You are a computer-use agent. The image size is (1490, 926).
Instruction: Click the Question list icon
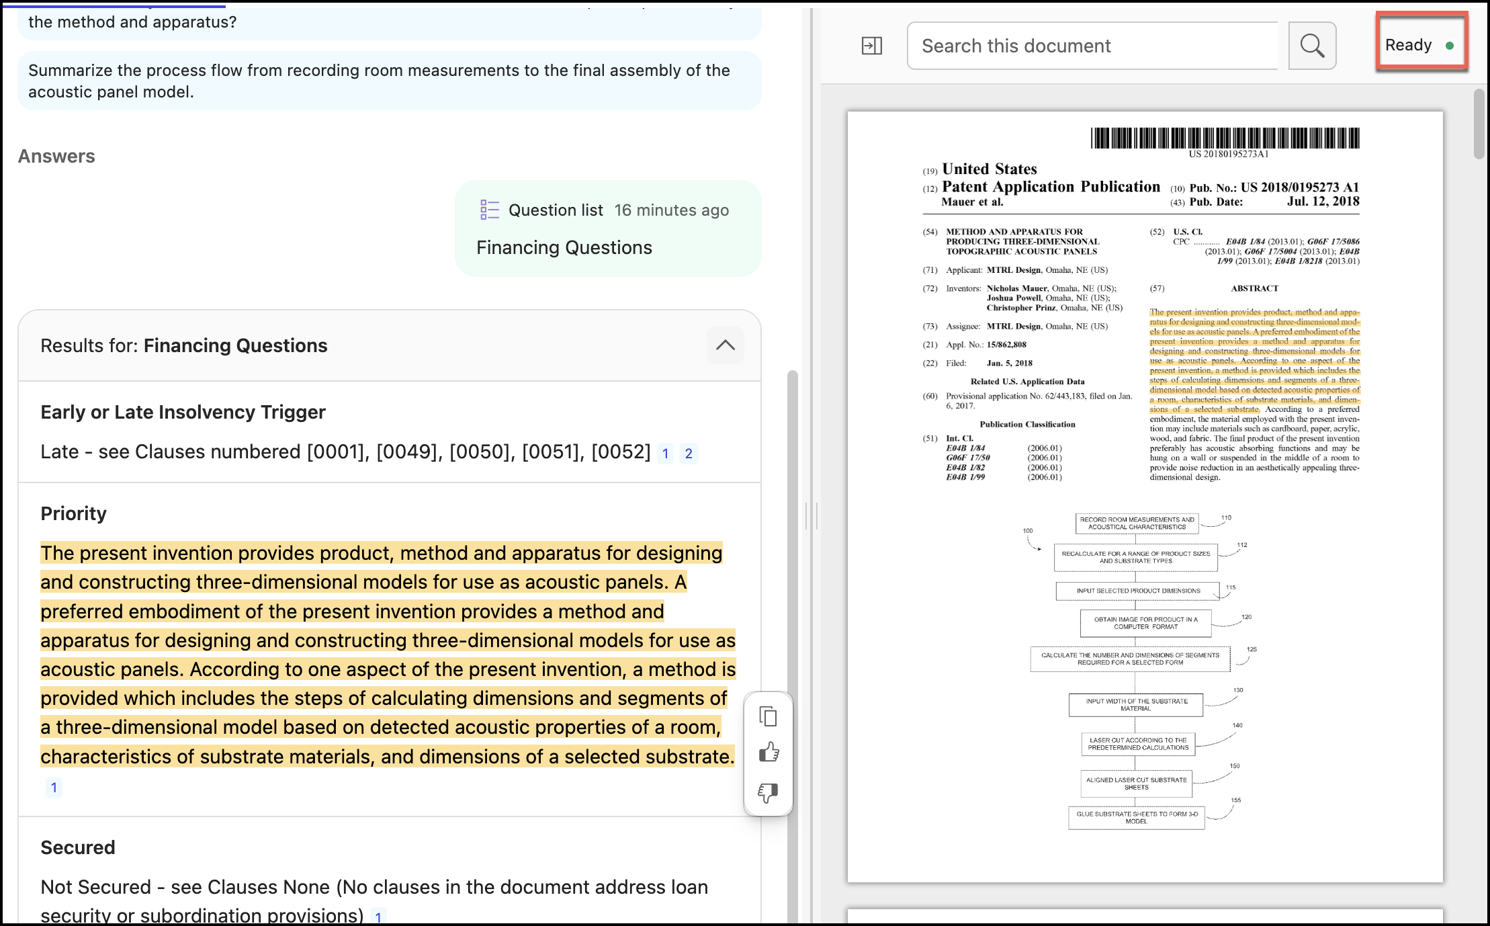pos(490,210)
